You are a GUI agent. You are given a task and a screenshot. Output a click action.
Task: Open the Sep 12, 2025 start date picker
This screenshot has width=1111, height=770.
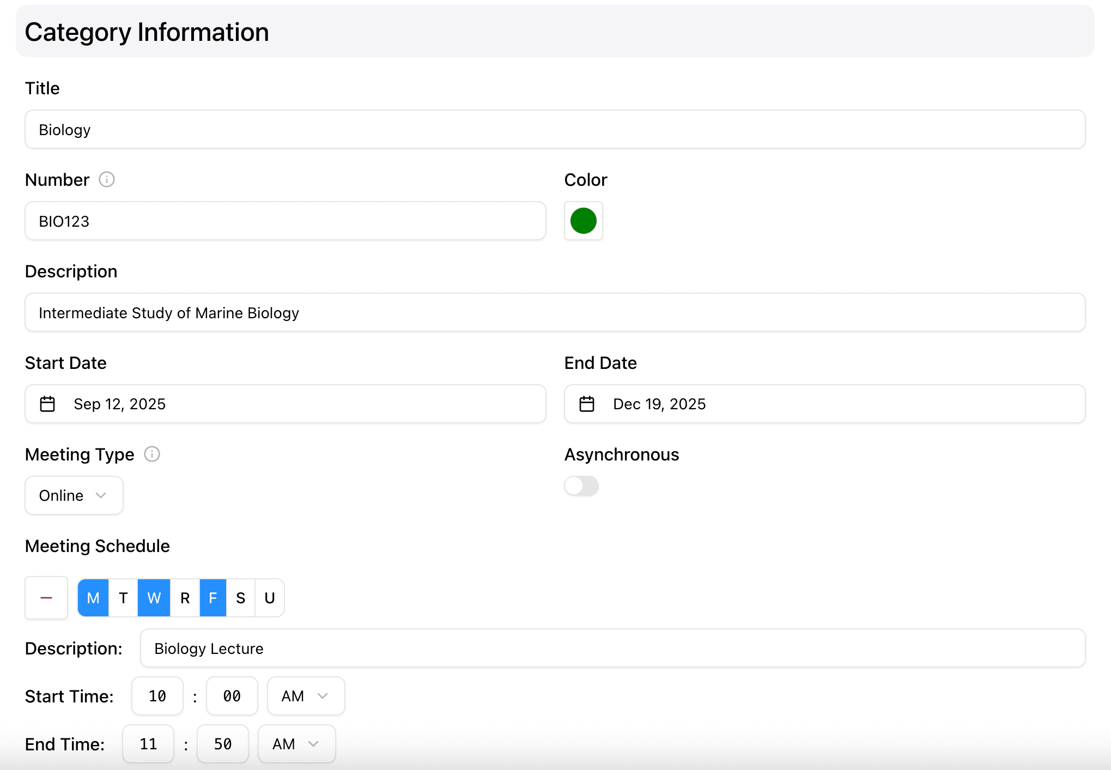tap(285, 404)
